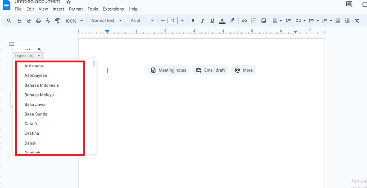Screen dimensions: 367x188
Task: Click the More chip with @ symbol
Action: tap(244, 70)
